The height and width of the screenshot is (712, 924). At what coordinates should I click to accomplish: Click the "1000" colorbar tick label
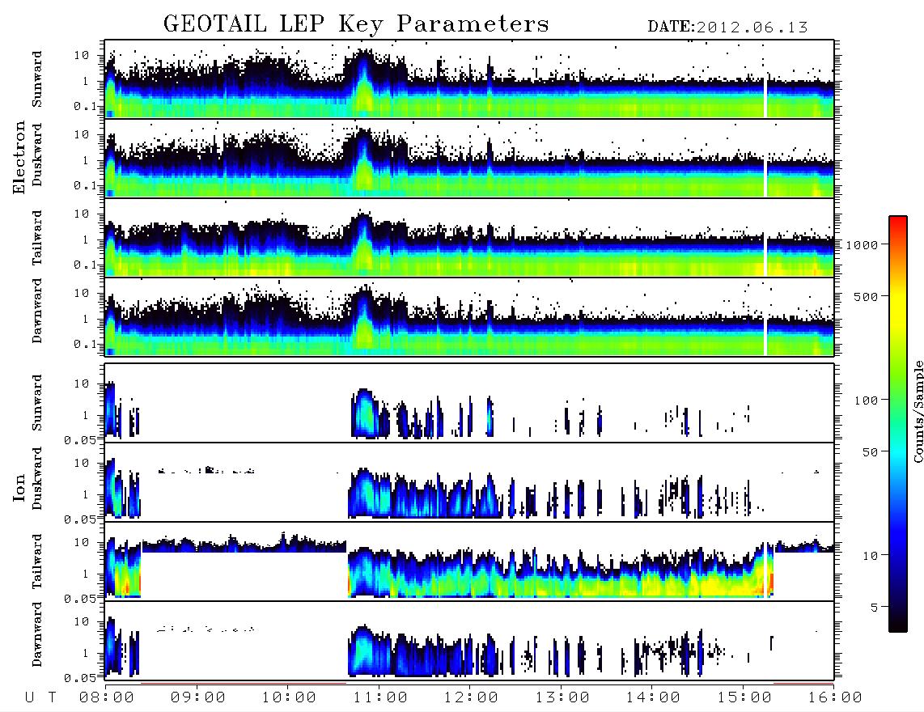tap(862, 245)
